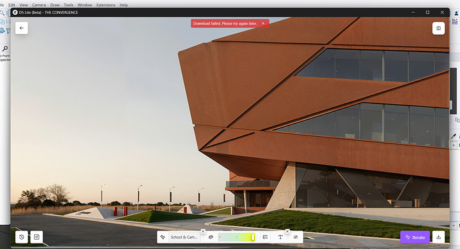460x249 pixels.
Task: Open the Extensions menu in SketchUp
Action: [105, 5]
